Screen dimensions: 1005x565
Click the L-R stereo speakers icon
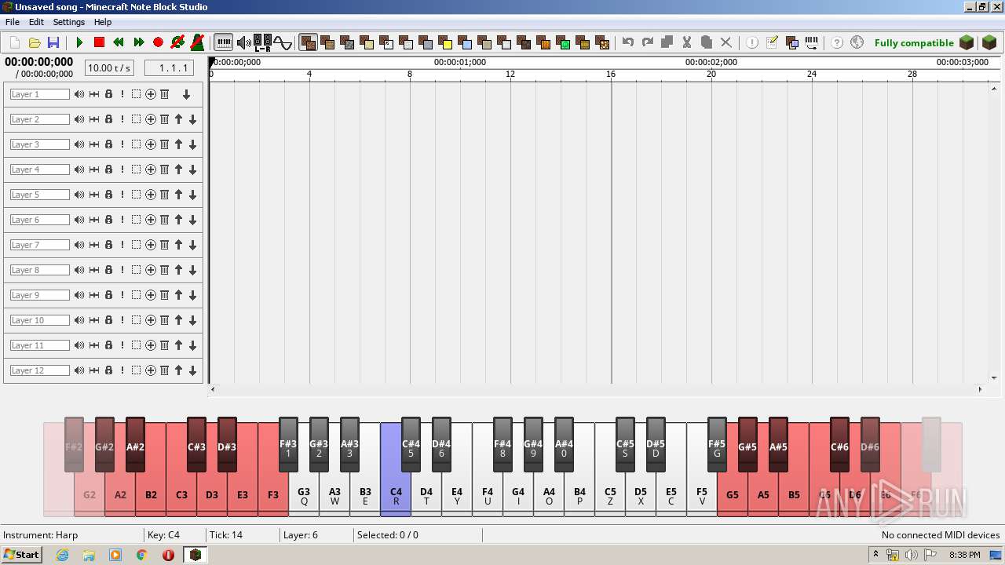(x=263, y=42)
